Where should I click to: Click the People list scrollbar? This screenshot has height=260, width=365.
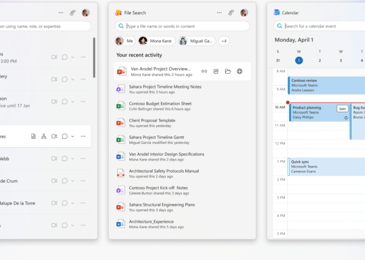click(94, 58)
